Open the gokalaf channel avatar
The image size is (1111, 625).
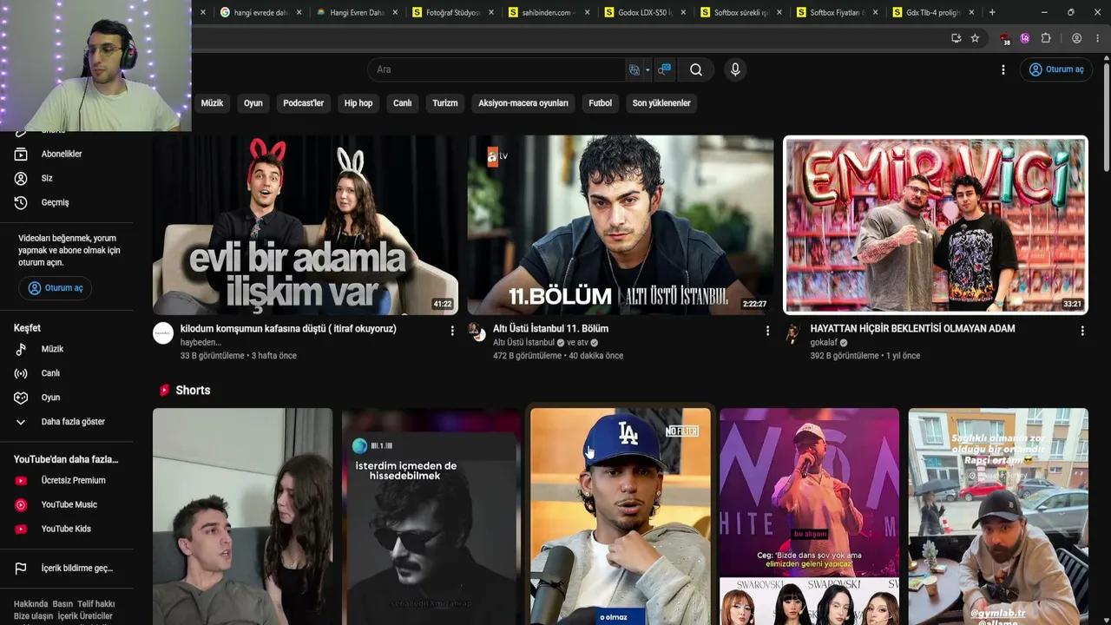coord(792,333)
